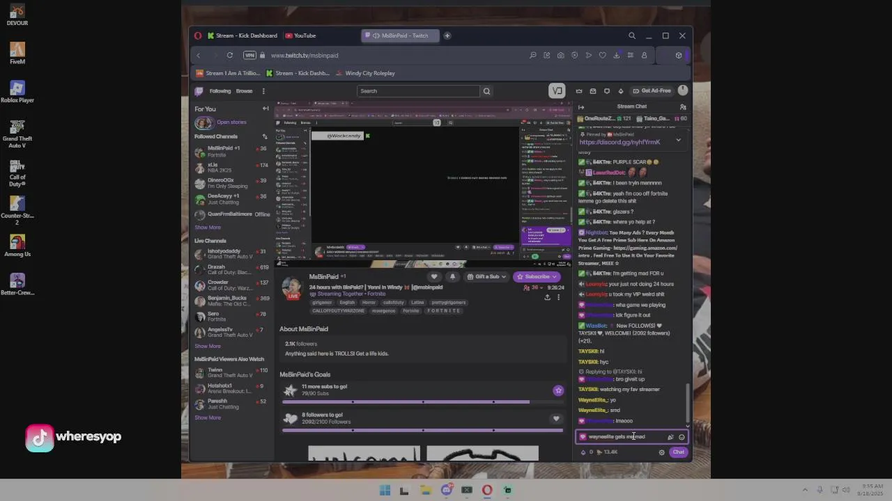The height and width of the screenshot is (501, 892).
Task: Open Drazah live channel in sidebar
Action: (232, 270)
